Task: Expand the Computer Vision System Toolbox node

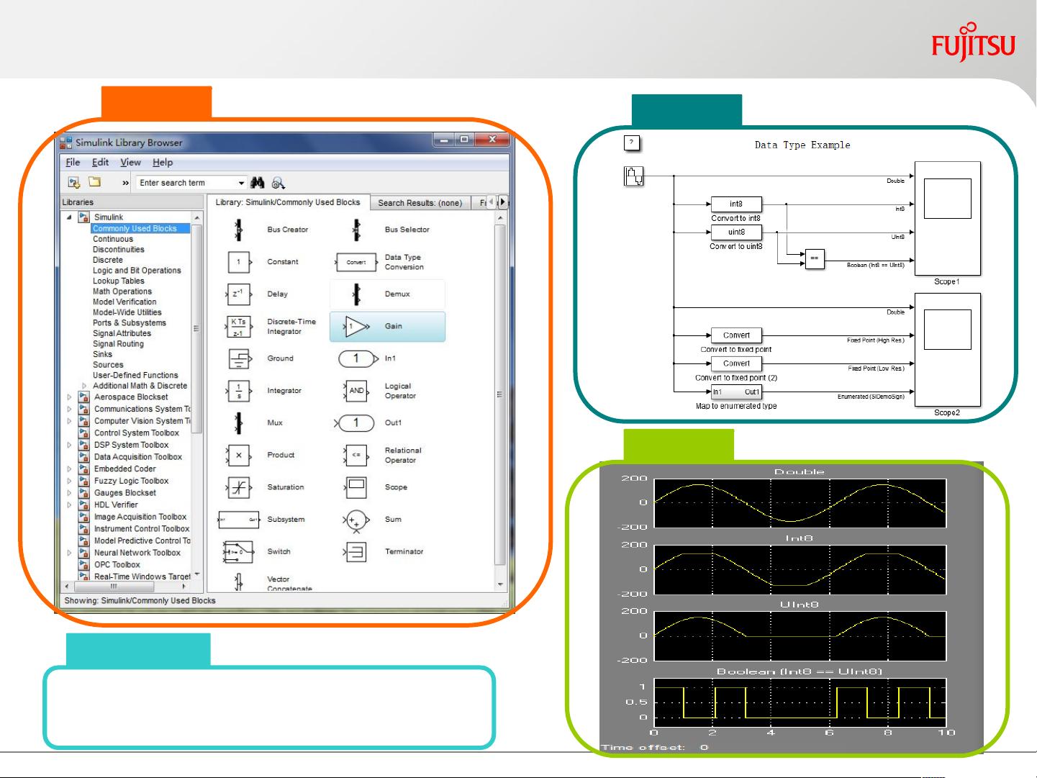Action: 70,421
